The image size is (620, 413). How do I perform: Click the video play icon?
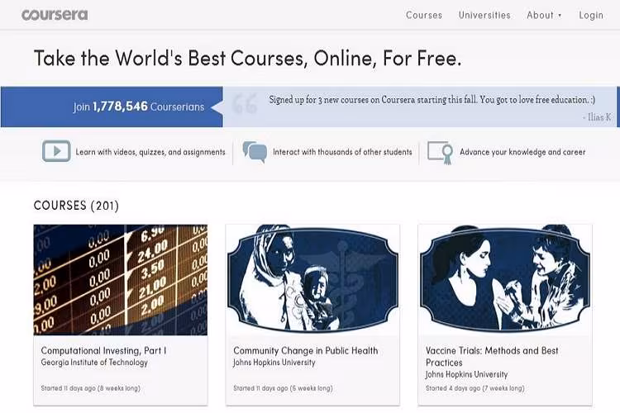point(56,151)
